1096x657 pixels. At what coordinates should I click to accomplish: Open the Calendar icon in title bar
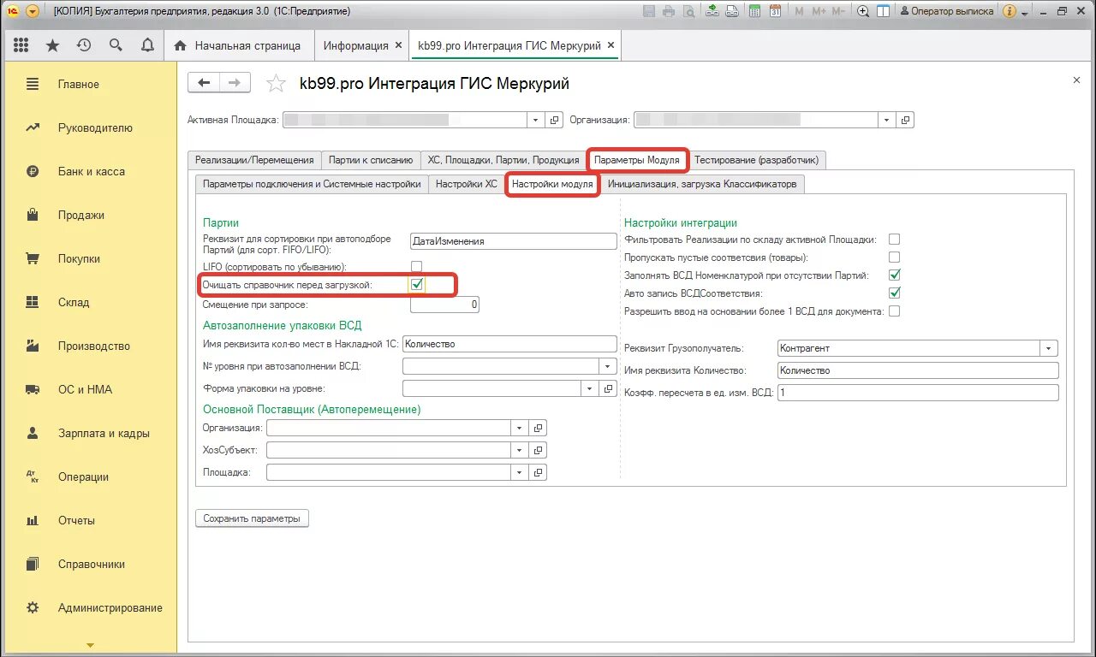(x=775, y=11)
